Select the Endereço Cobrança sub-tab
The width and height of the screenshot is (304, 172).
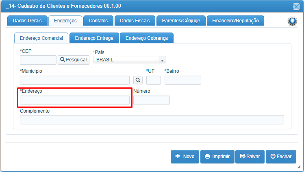(147, 38)
